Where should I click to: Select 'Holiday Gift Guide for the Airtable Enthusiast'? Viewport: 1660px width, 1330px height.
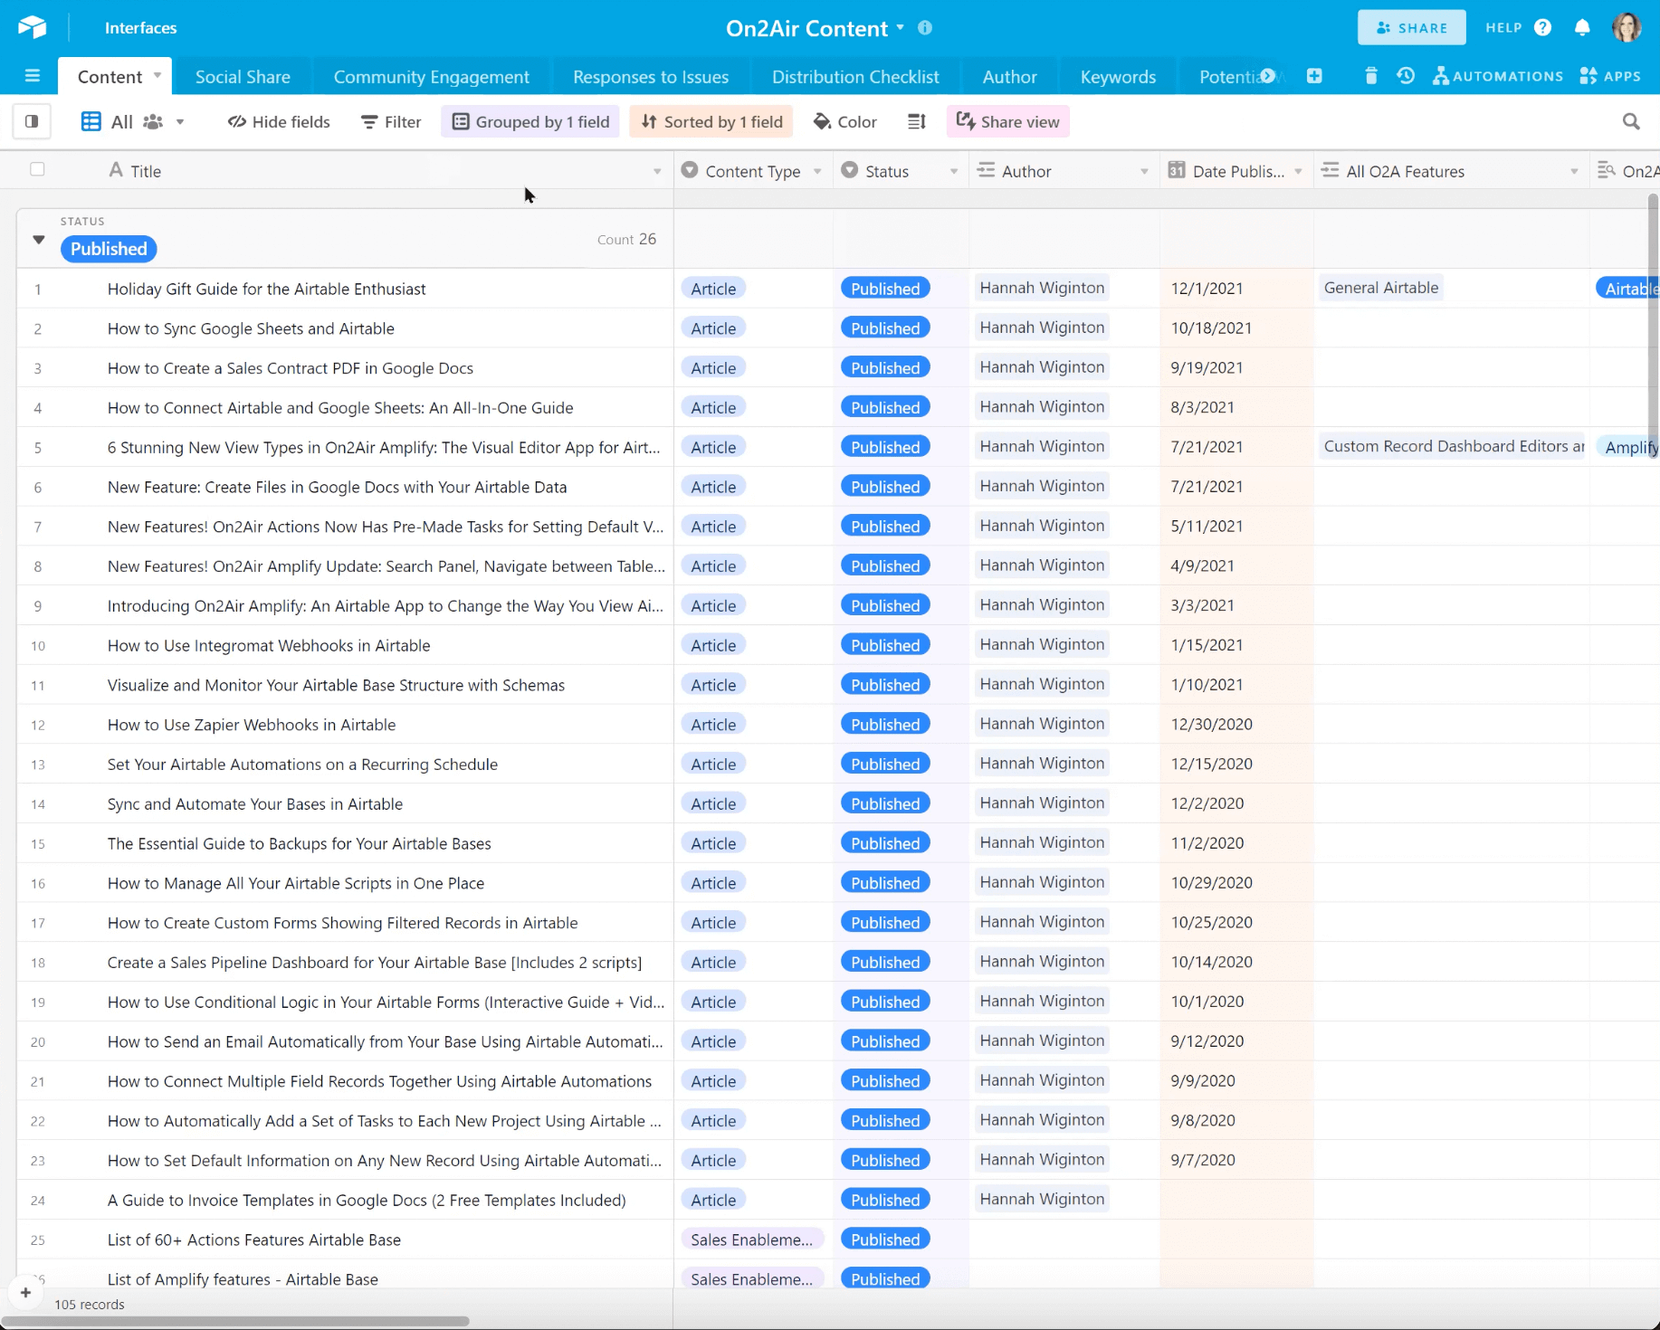click(266, 289)
